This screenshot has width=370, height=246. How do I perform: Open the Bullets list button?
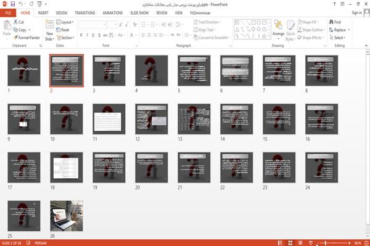[144, 24]
